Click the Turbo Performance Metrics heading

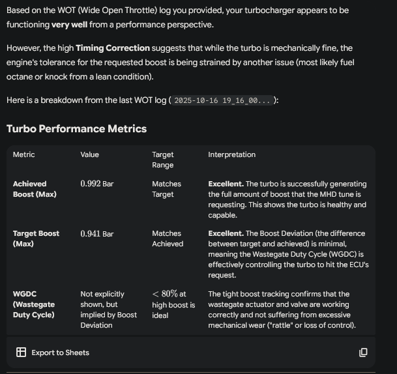(76, 128)
